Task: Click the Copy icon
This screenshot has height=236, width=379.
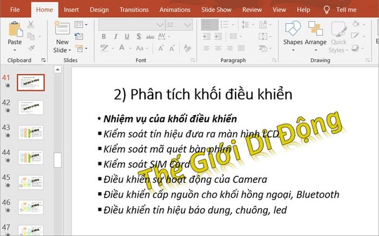Action: [31, 36]
